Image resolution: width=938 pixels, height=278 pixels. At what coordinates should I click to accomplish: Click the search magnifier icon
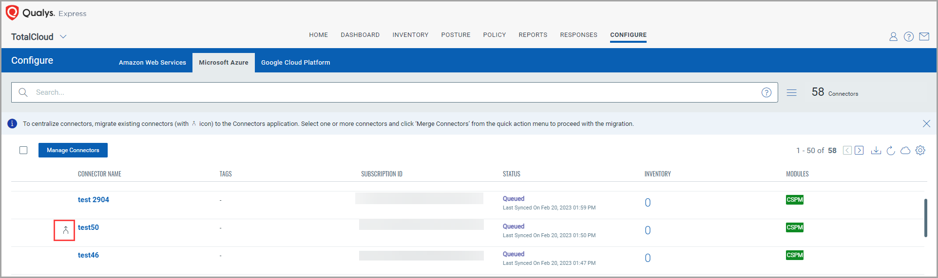pyautogui.click(x=23, y=92)
